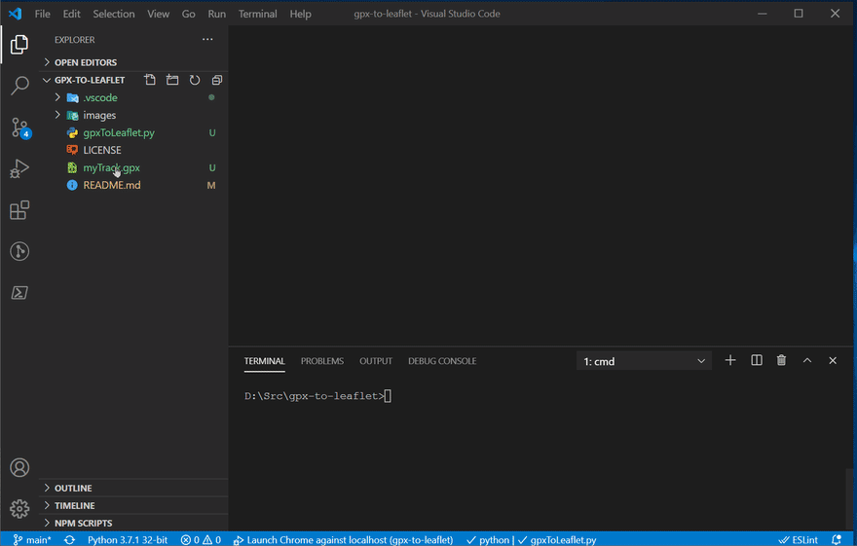857x546 pixels.
Task: Switch to the Debug Console tab
Action: pos(442,361)
